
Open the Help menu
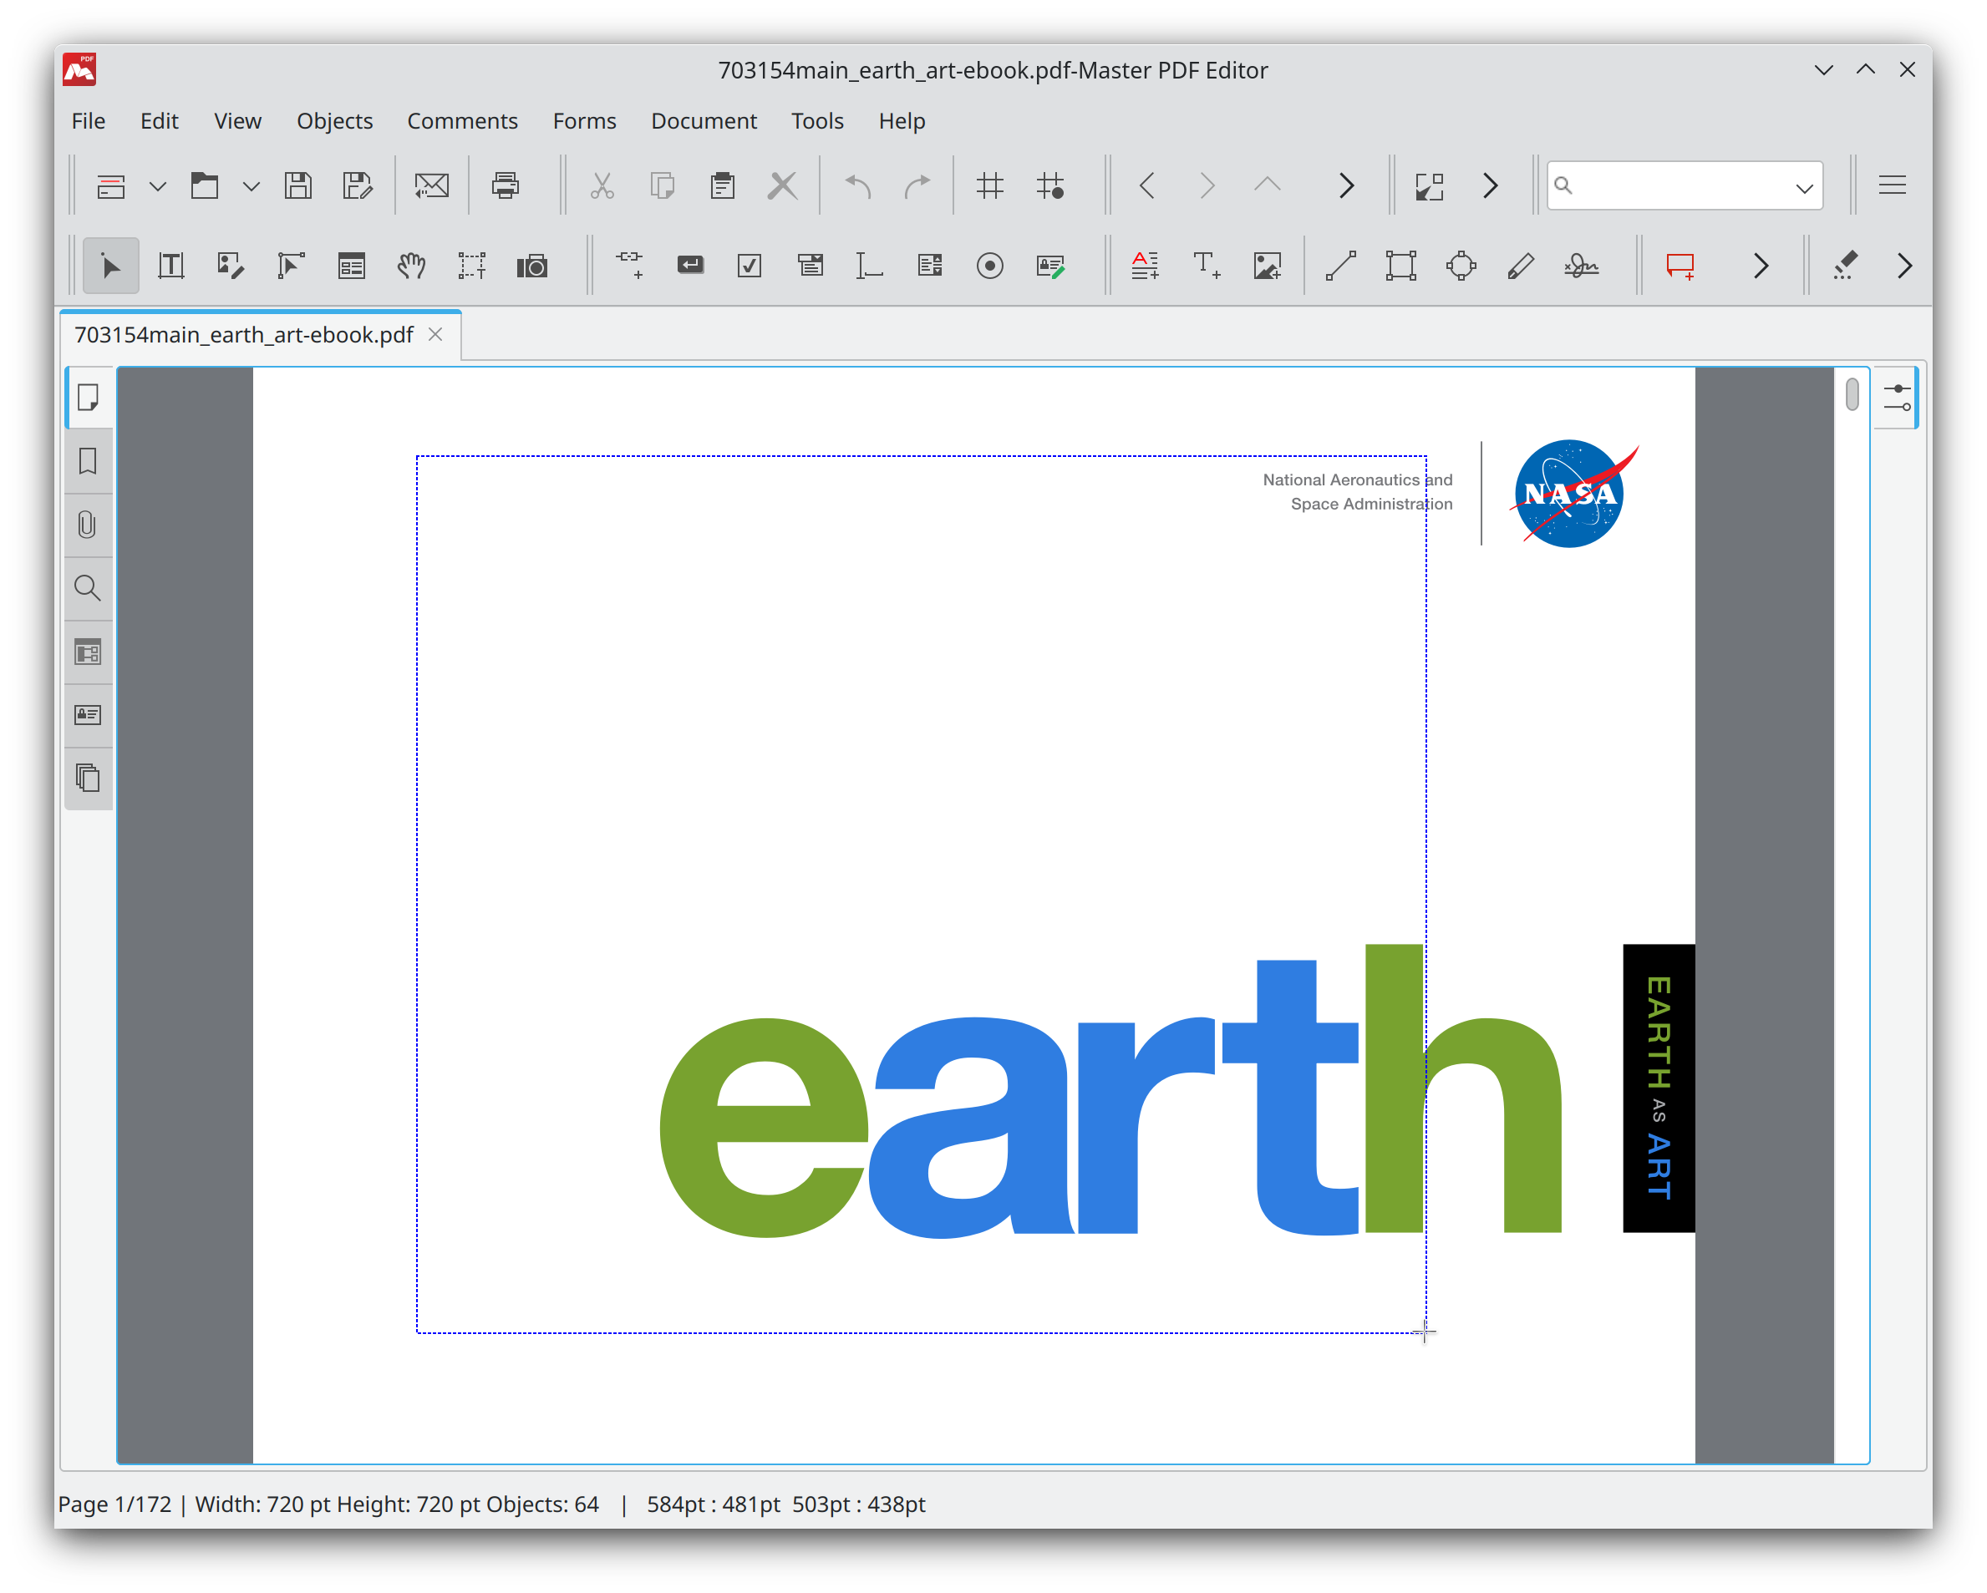point(902,120)
